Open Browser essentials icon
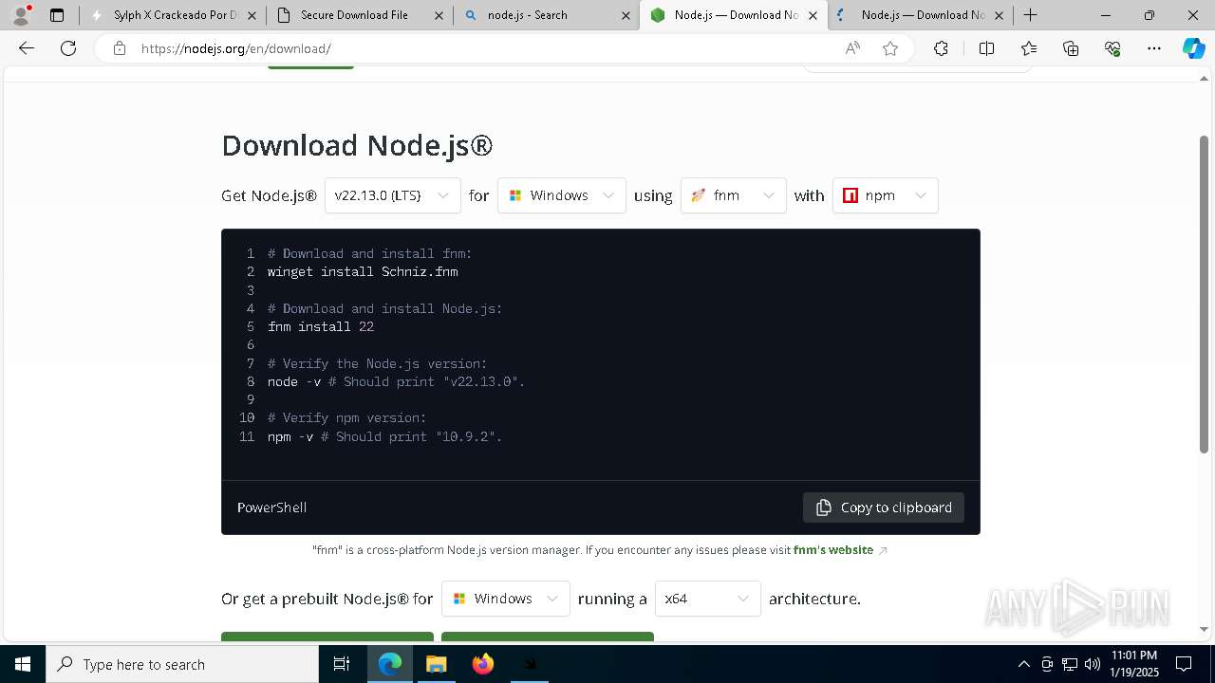1215x683 pixels. tap(1112, 48)
